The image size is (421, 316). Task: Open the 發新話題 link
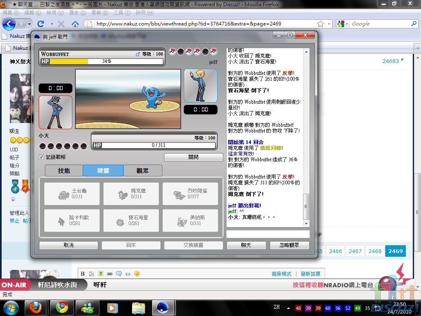point(311,274)
